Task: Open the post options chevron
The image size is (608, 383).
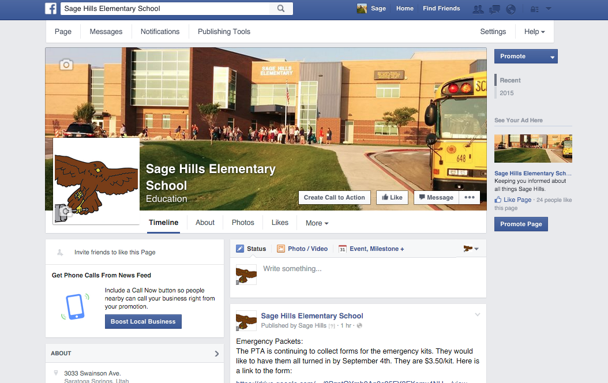Action: [x=477, y=314]
